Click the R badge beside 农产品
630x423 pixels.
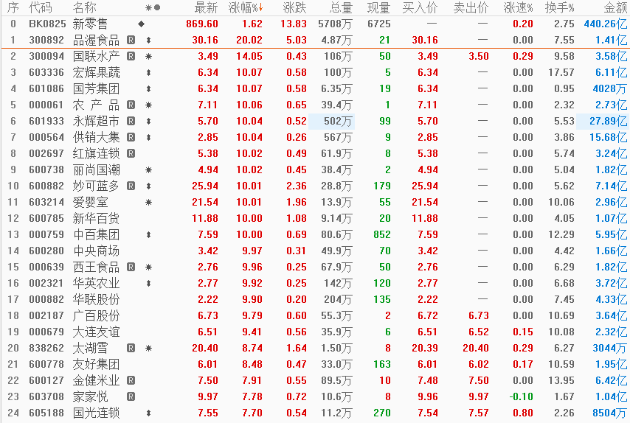point(131,105)
